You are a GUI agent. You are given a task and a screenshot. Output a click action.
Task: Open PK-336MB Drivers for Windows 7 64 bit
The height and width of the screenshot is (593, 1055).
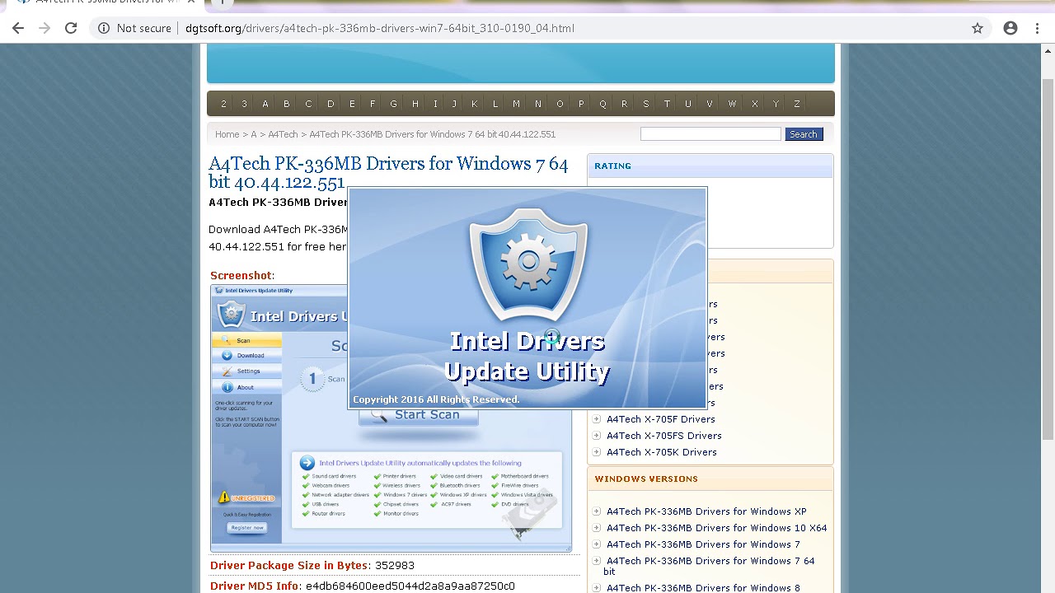pos(709,566)
